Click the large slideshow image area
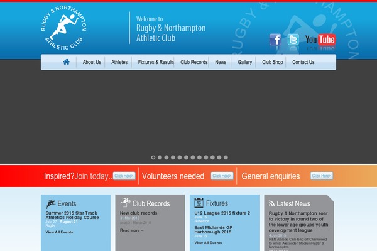 click(x=188, y=113)
